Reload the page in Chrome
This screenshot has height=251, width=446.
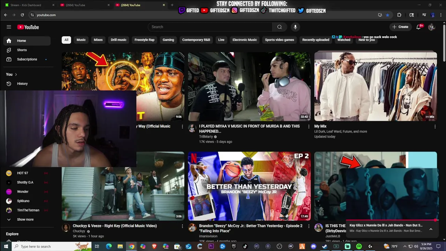pos(22,15)
